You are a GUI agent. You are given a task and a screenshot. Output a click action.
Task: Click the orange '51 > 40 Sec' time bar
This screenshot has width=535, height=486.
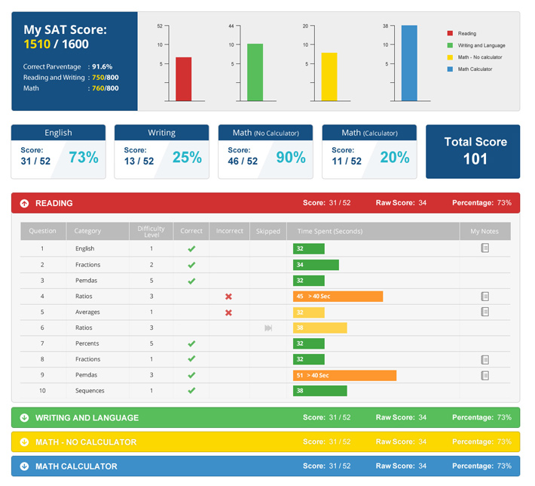click(344, 375)
